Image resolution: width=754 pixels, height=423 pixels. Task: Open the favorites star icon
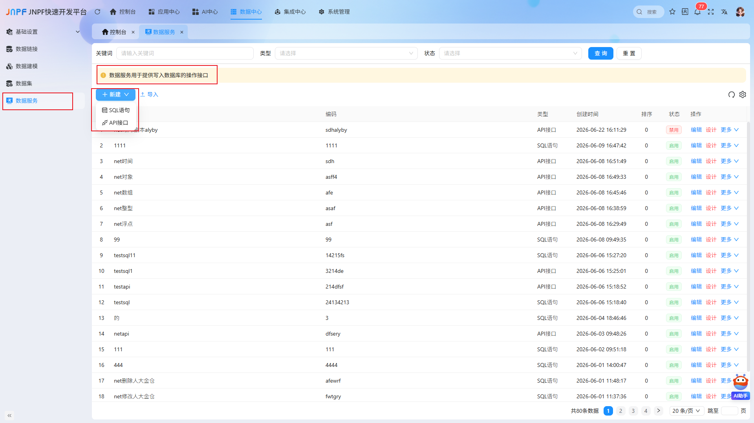pyautogui.click(x=672, y=12)
